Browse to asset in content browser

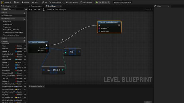coord(26,2)
